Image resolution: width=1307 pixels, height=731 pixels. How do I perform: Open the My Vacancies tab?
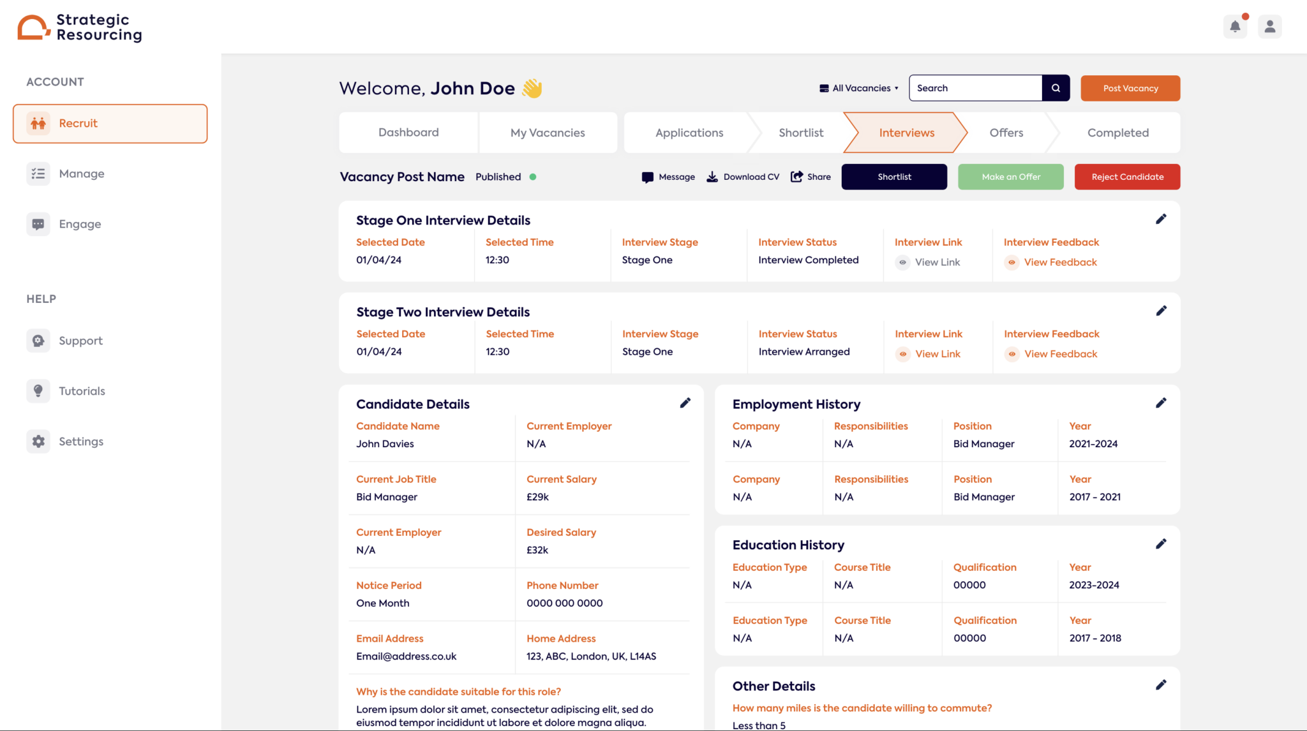[x=548, y=132]
